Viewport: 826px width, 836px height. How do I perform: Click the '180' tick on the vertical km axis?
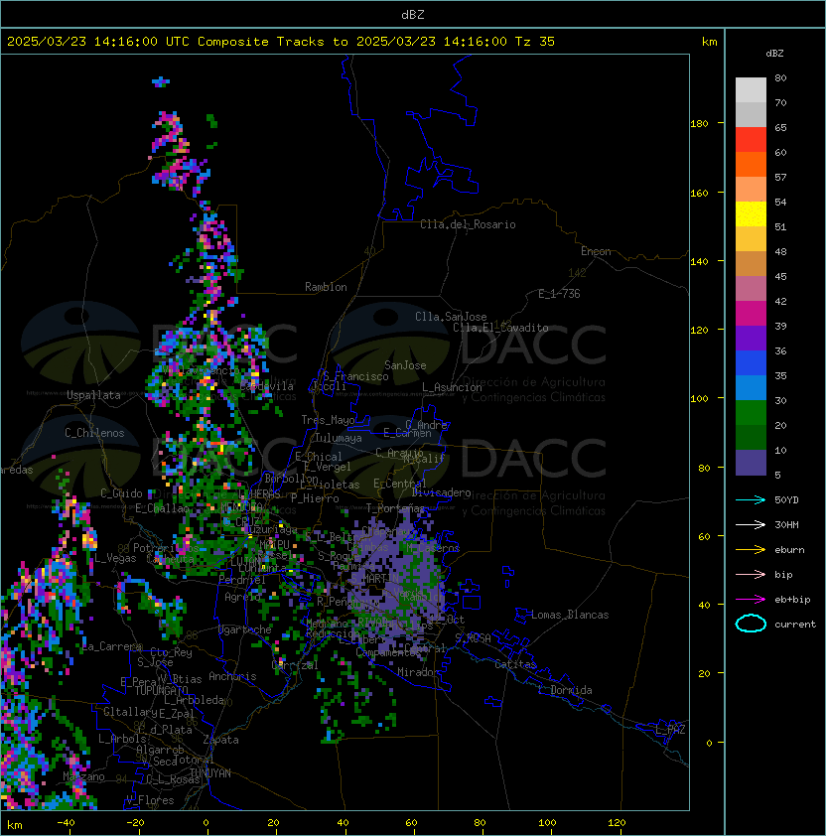[699, 124]
